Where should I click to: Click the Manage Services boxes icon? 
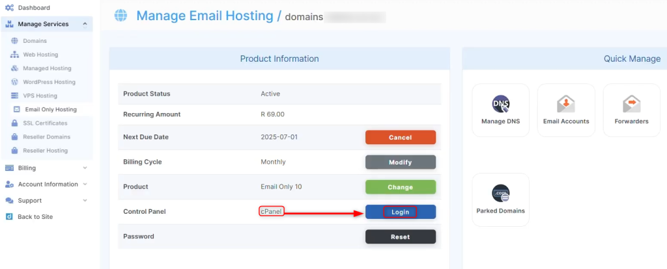coord(9,24)
